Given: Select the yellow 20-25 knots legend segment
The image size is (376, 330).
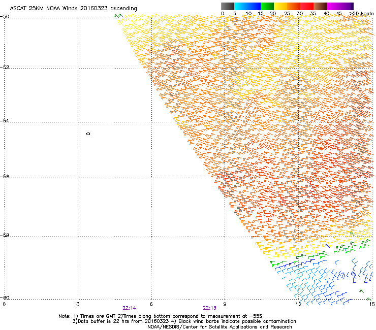Looking at the screenshot, I should [x=280, y=6].
